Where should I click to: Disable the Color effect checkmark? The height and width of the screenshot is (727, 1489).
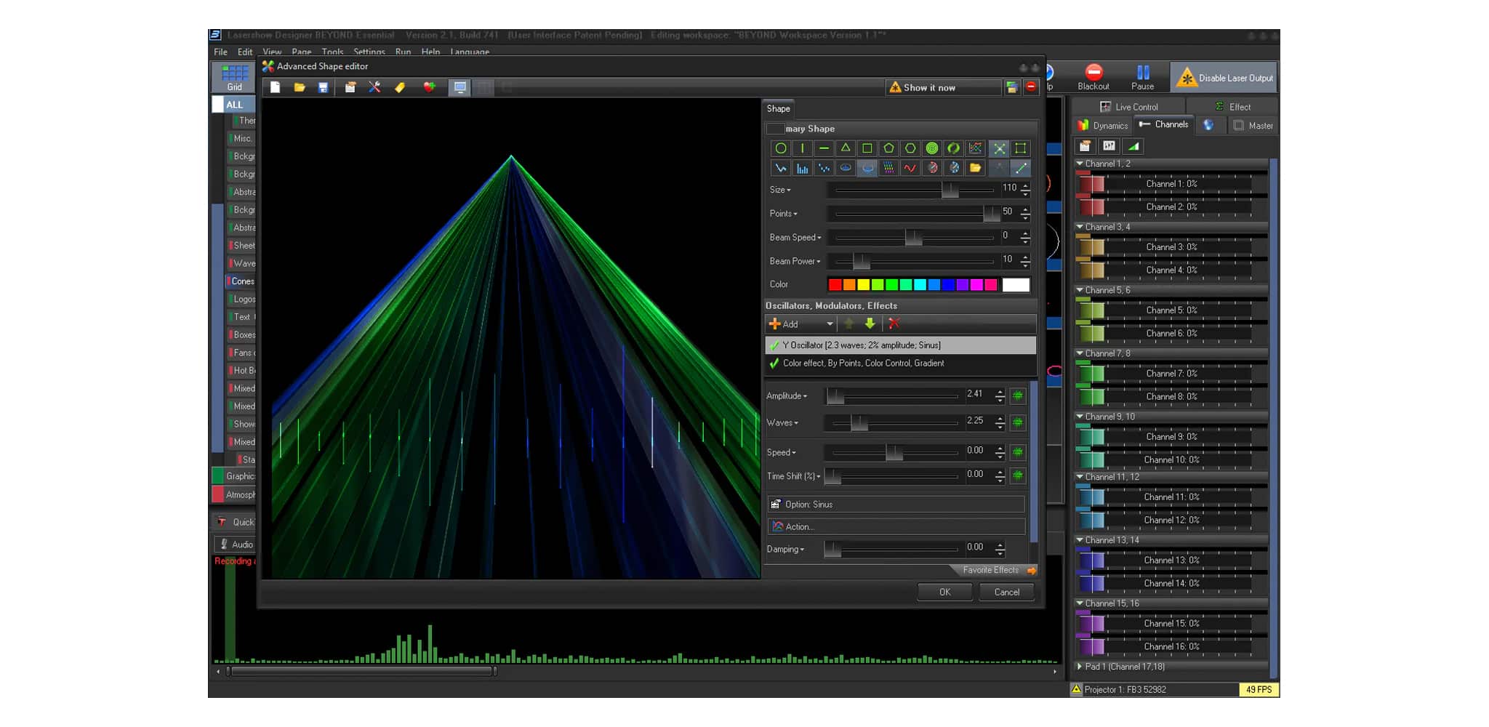774,363
